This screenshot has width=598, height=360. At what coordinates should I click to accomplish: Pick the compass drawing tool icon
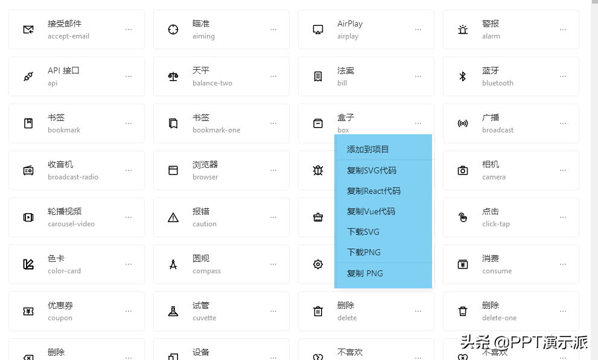click(x=173, y=264)
